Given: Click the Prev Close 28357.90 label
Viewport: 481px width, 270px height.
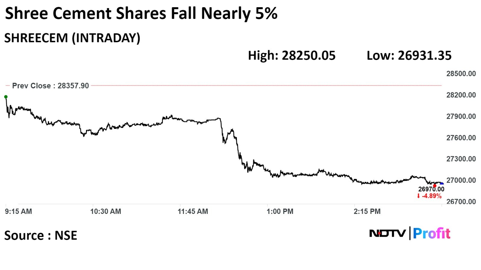Looking at the screenshot, I should [x=51, y=86].
